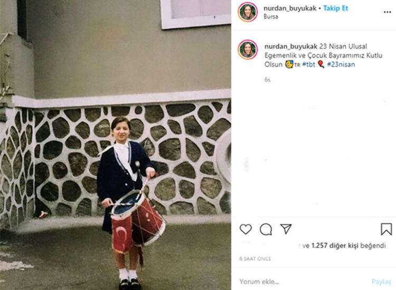Click the 6 SAAT ÖNCE timestamp
Image resolution: width=396 pixels, height=290 pixels.
pyautogui.click(x=255, y=259)
